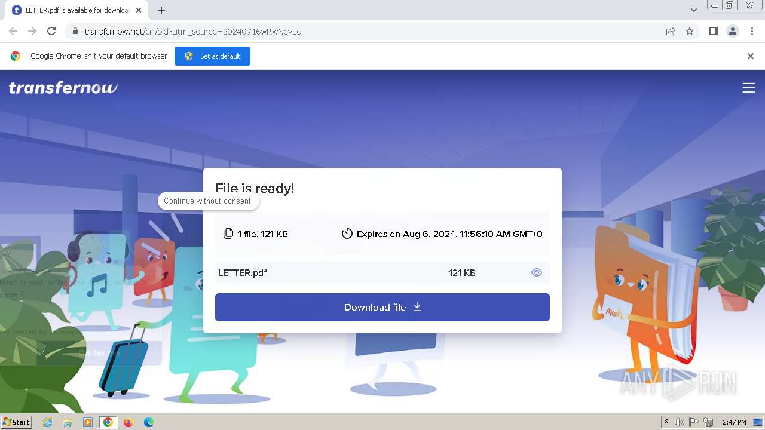This screenshot has width=765, height=430.
Task: Open the Action Center flag icon
Action: (x=694, y=422)
